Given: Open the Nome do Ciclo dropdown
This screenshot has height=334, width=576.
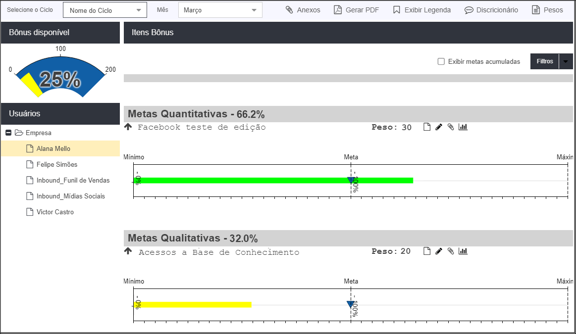Looking at the screenshot, I should coord(105,10).
